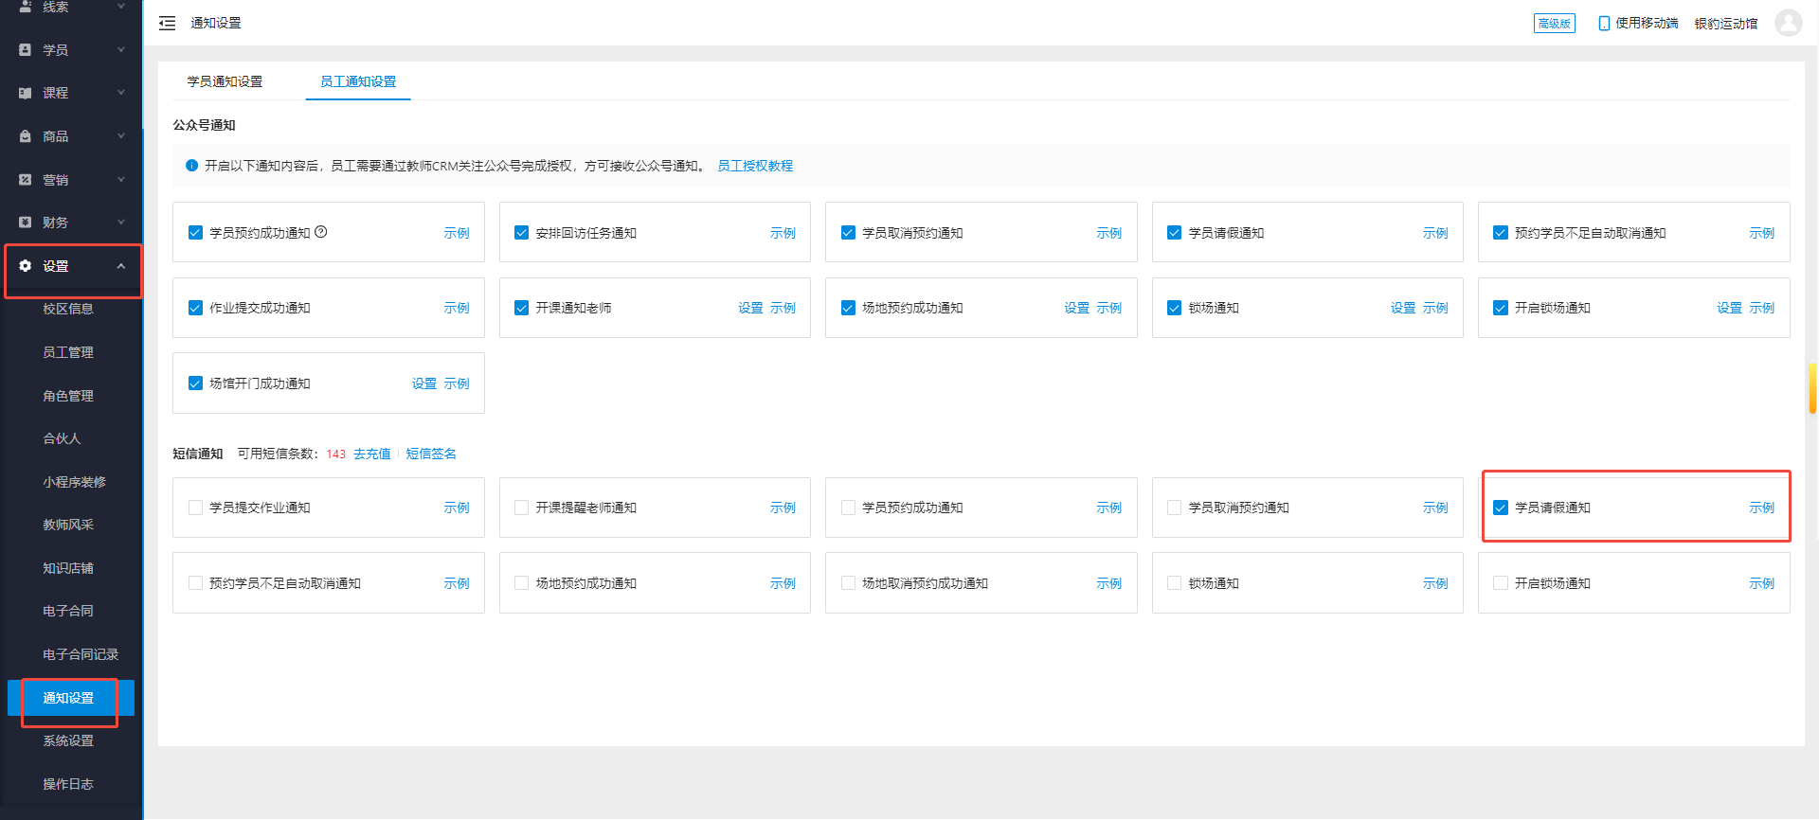Click the 学员 sidebar icon
This screenshot has width=1819, height=820.
26,49
